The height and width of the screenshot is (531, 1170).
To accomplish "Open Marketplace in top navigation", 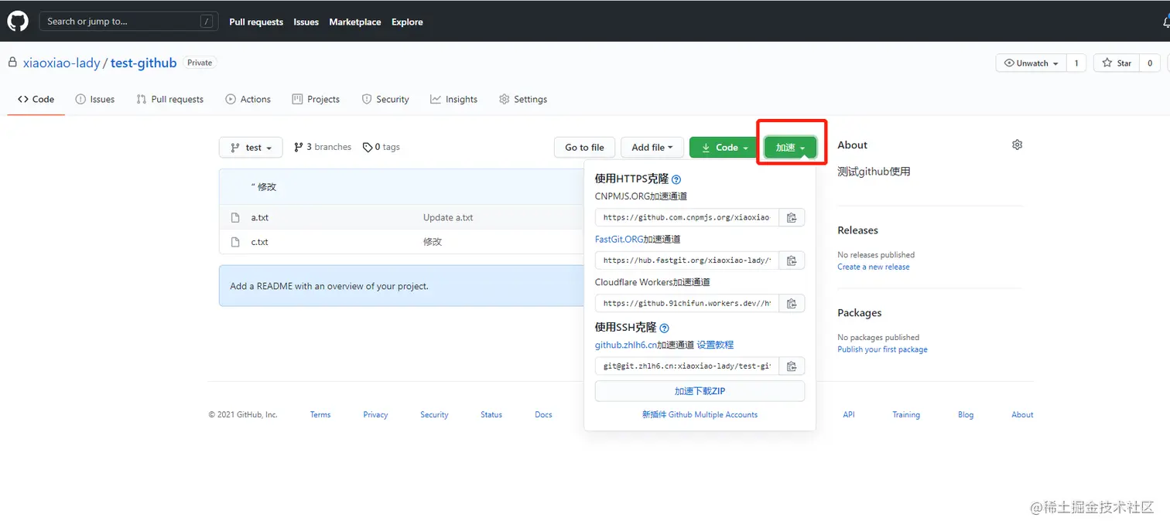I will click(x=355, y=22).
